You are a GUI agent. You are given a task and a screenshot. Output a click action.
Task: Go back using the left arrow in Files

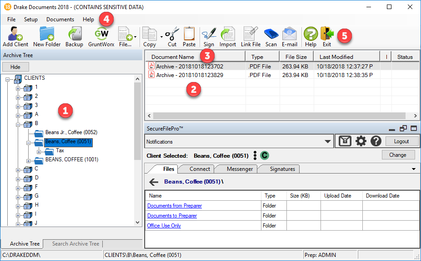(x=154, y=182)
